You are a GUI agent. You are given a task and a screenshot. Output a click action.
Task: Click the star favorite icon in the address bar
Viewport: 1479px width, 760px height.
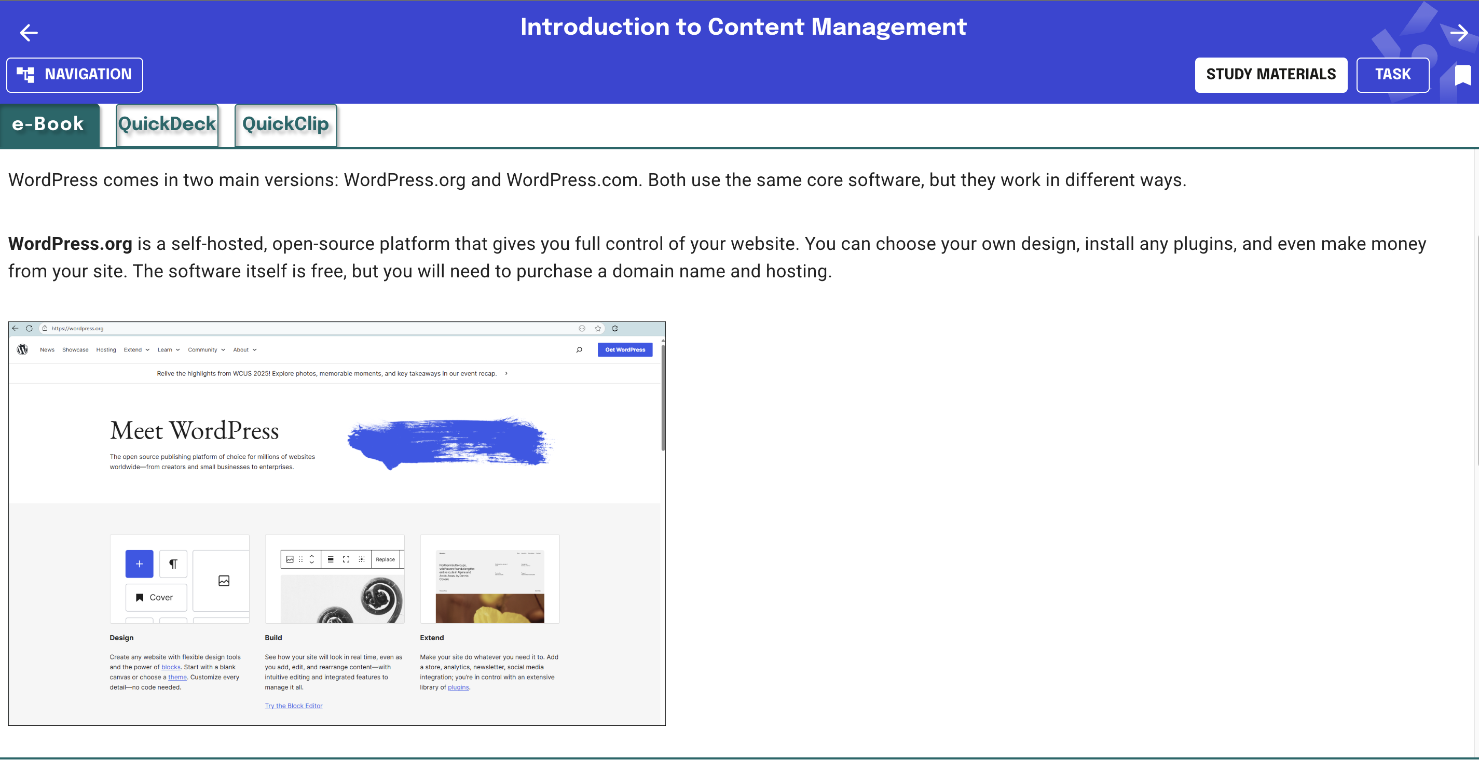pos(598,328)
